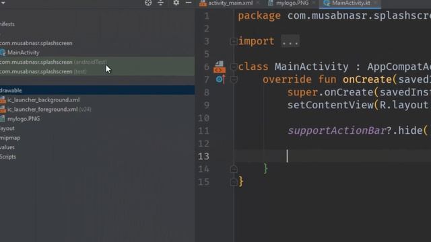431x242 pixels.
Task: Click the project view dropdown arrow at top left
Action: coord(3,3)
